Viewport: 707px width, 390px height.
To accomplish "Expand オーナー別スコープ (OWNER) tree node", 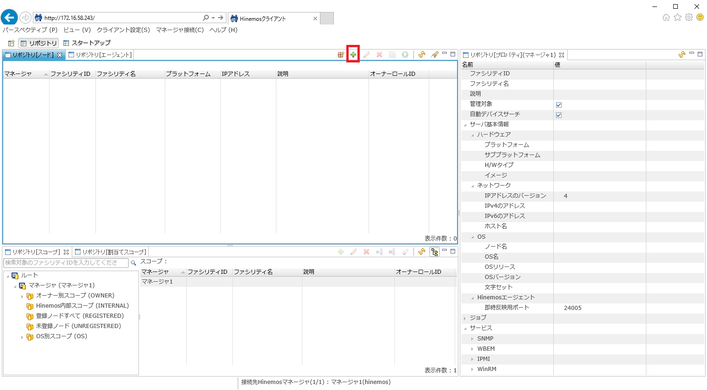I will [x=22, y=296].
